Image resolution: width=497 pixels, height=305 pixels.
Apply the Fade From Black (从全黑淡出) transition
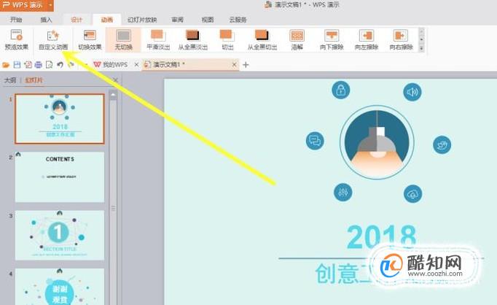pos(192,40)
